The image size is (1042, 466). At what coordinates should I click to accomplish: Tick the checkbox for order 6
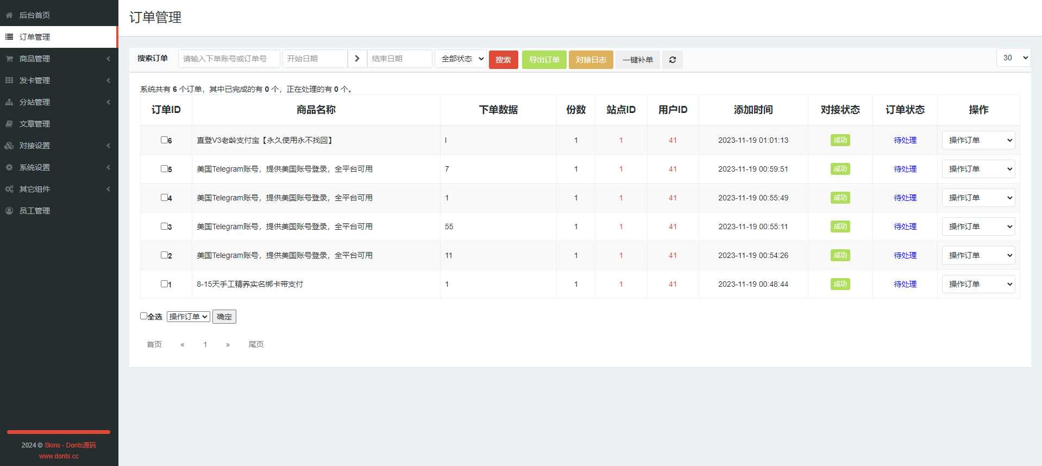[x=164, y=140]
